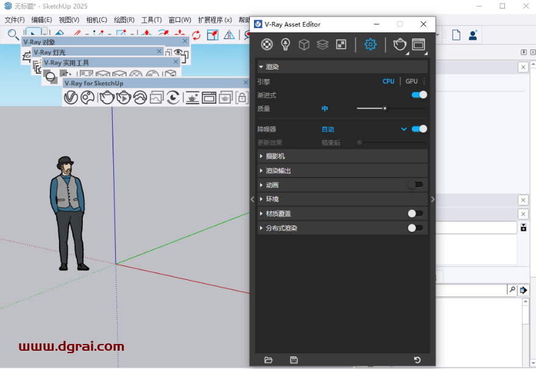Open the 工具(T) menu
This screenshot has width=536, height=369.
pyautogui.click(x=152, y=20)
